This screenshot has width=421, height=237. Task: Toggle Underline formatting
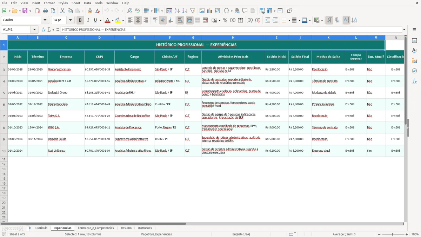pyautogui.click(x=95, y=20)
